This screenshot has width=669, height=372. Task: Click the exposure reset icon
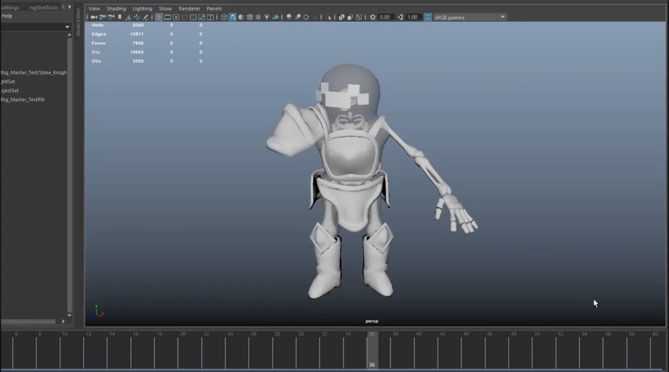tap(373, 17)
